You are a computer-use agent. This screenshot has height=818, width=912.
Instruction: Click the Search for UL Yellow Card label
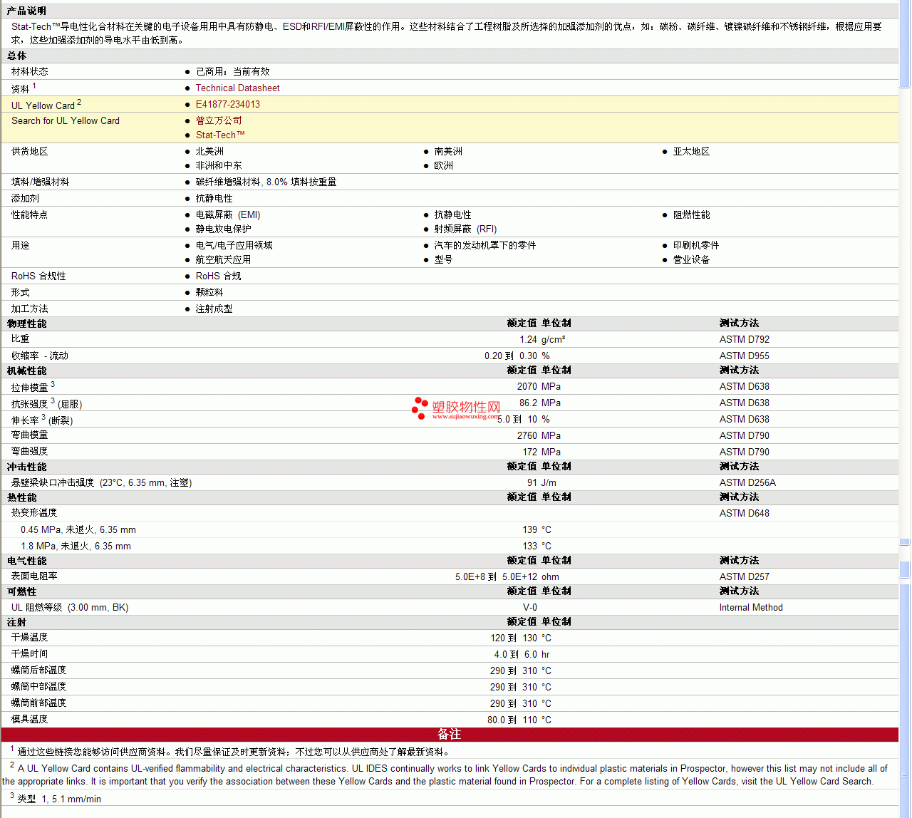coord(66,120)
